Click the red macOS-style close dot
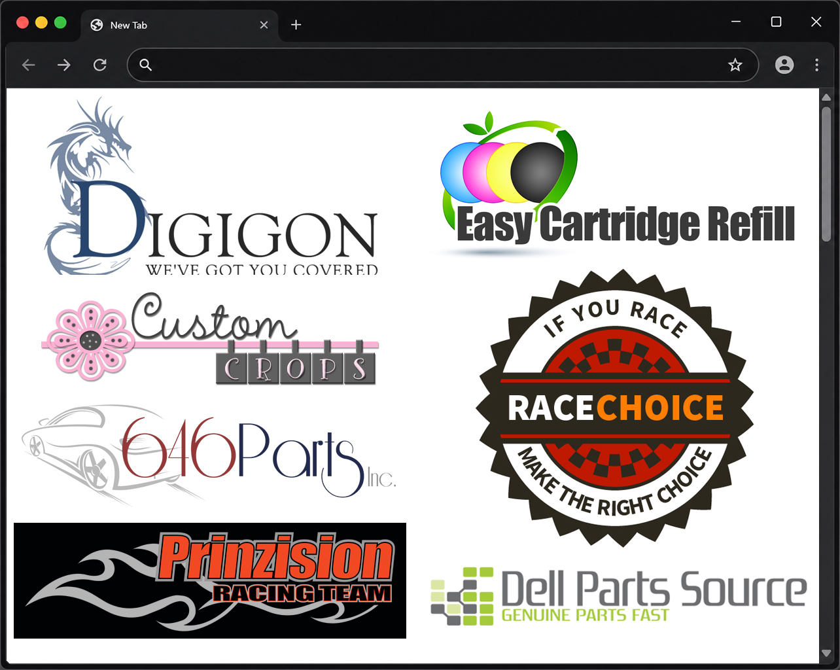This screenshot has width=840, height=670. (22, 23)
